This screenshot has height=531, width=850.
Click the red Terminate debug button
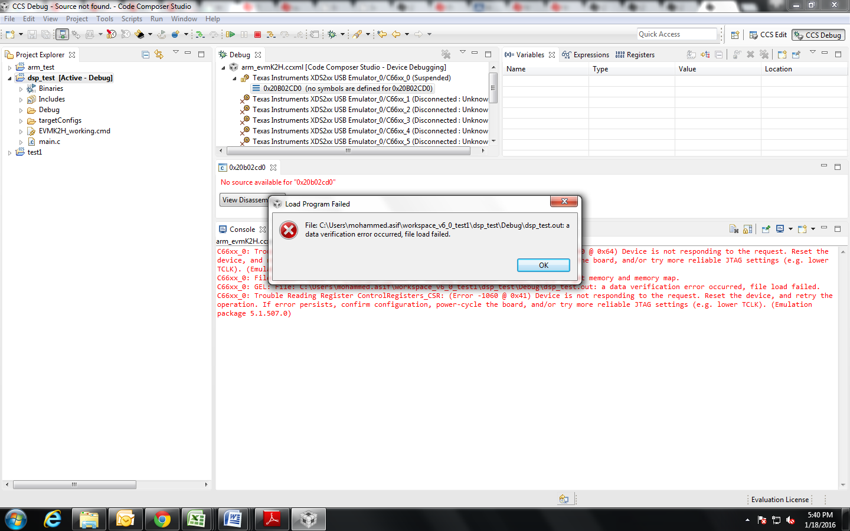tap(257, 34)
